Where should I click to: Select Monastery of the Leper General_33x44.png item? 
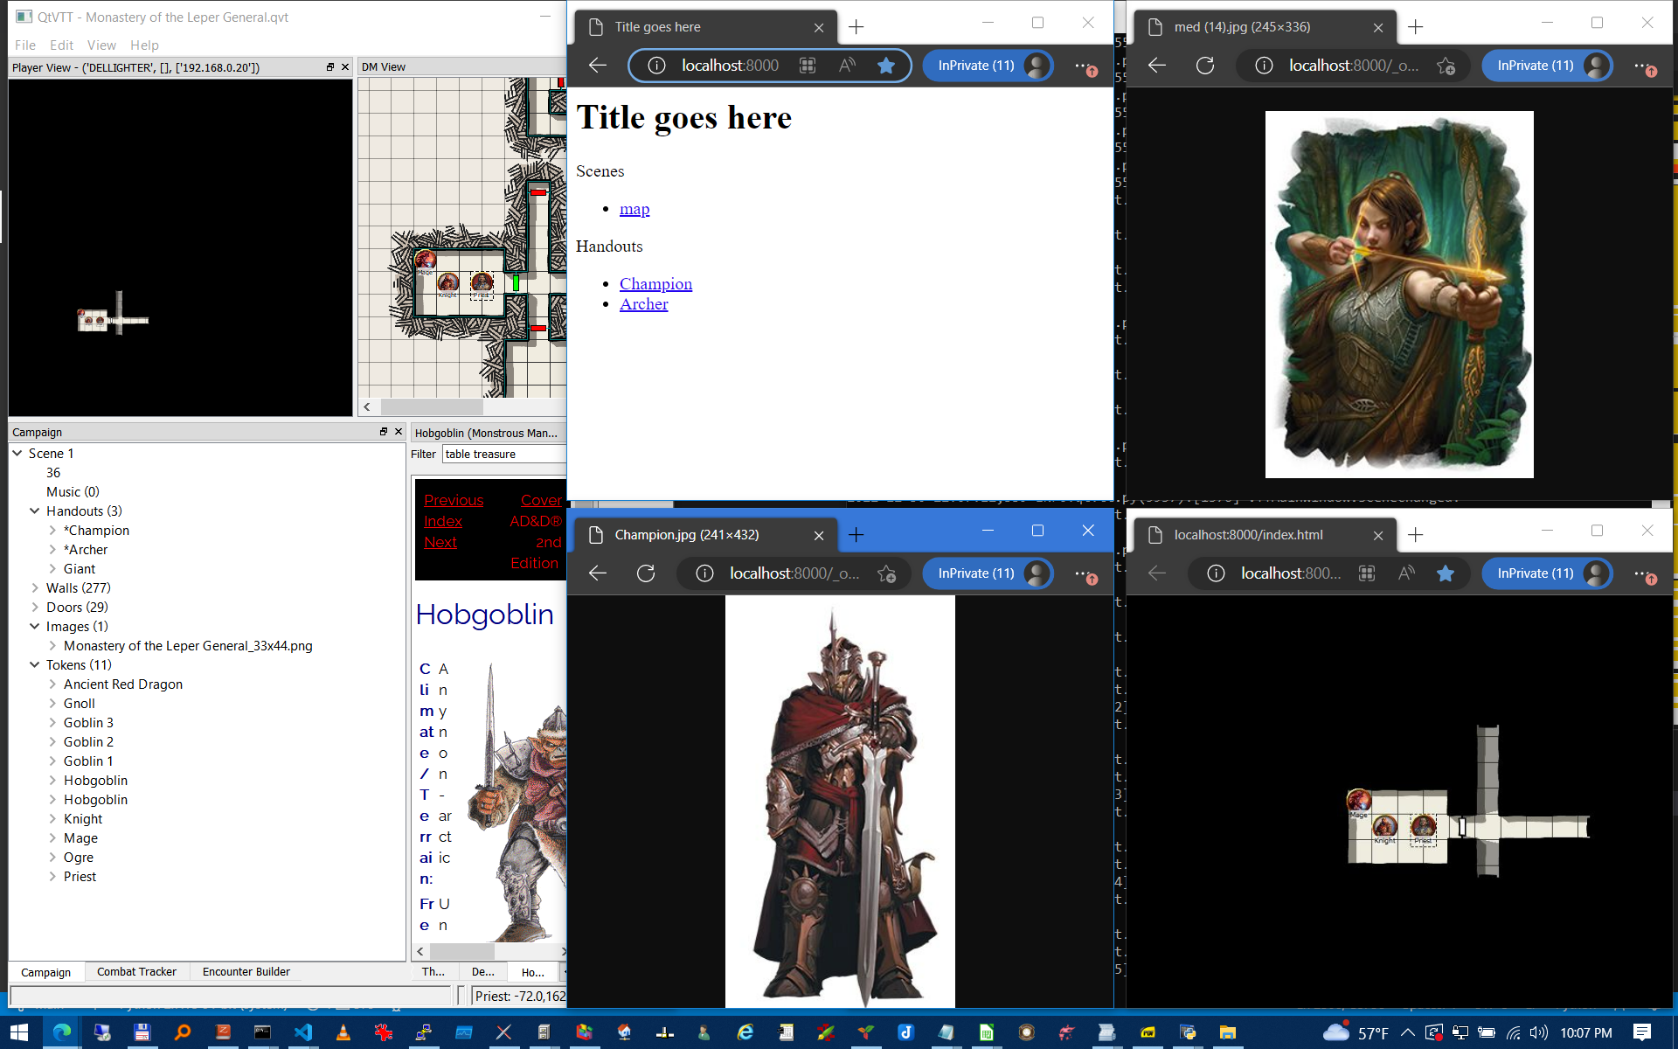pyautogui.click(x=188, y=646)
